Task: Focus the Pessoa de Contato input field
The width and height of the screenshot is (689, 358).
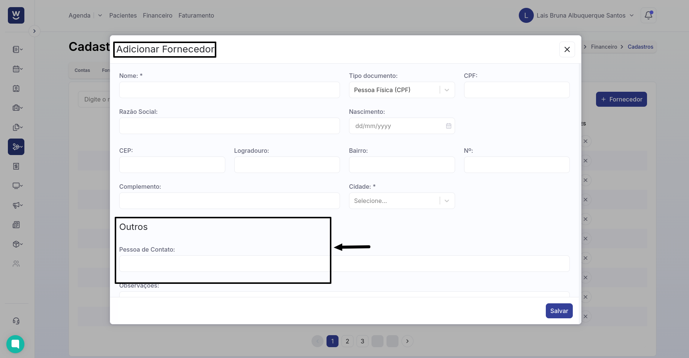Action: point(344,264)
